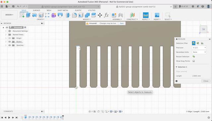Image resolution: width=212 pixels, height=121 pixels.
Task: Switch to the SHEET METAL tab
Action: tap(63, 10)
